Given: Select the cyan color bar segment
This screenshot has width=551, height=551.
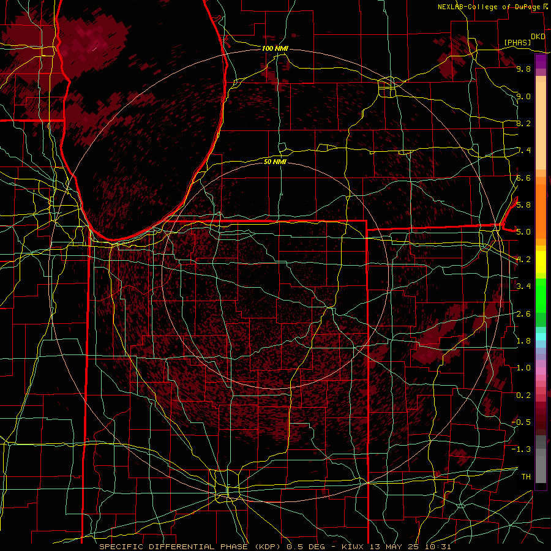Looking at the screenshot, I should (541, 337).
